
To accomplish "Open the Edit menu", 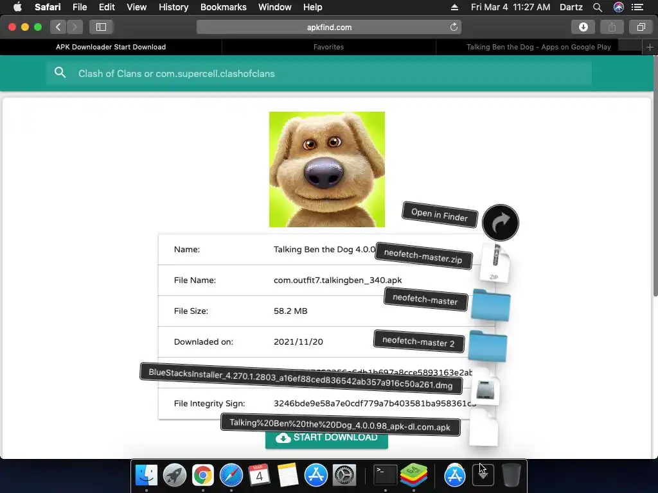I will 107,7.
